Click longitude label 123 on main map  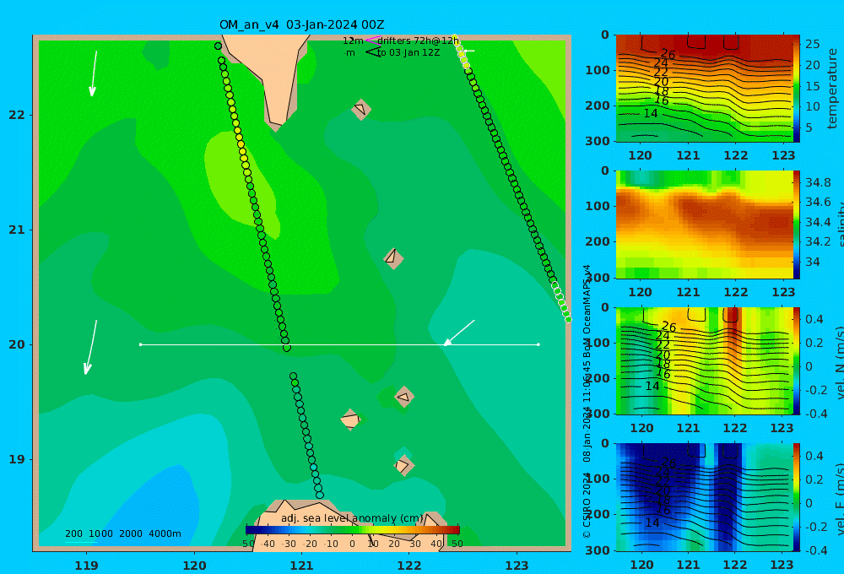point(517,566)
